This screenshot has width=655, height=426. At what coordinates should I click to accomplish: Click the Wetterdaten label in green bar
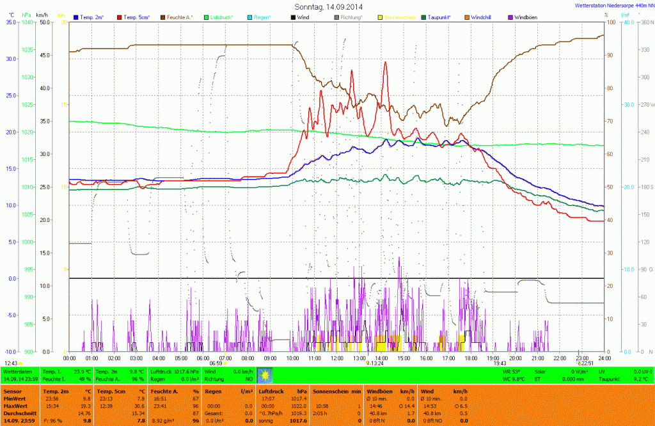18,371
